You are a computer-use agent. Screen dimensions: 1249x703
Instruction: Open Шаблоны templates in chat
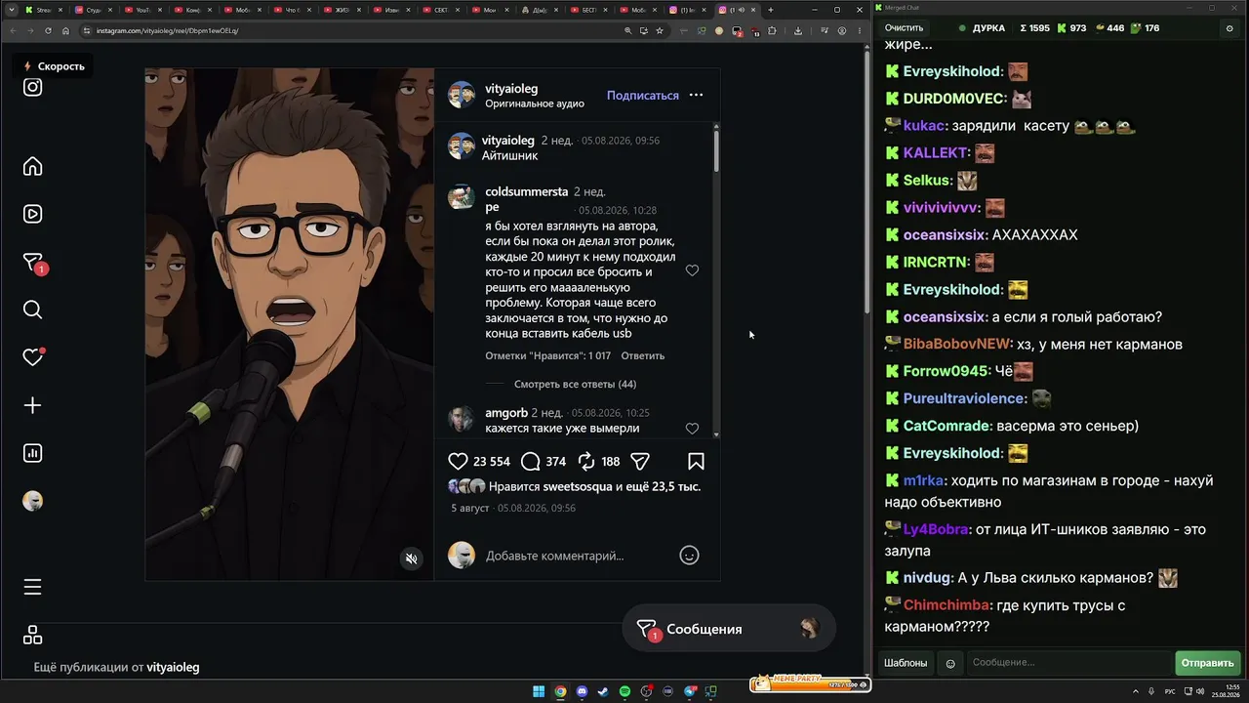906,663
